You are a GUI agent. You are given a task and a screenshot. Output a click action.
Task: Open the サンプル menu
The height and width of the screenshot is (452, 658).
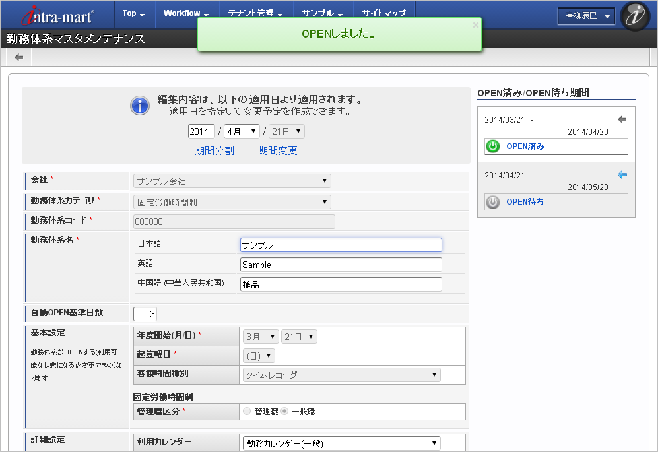tap(322, 13)
